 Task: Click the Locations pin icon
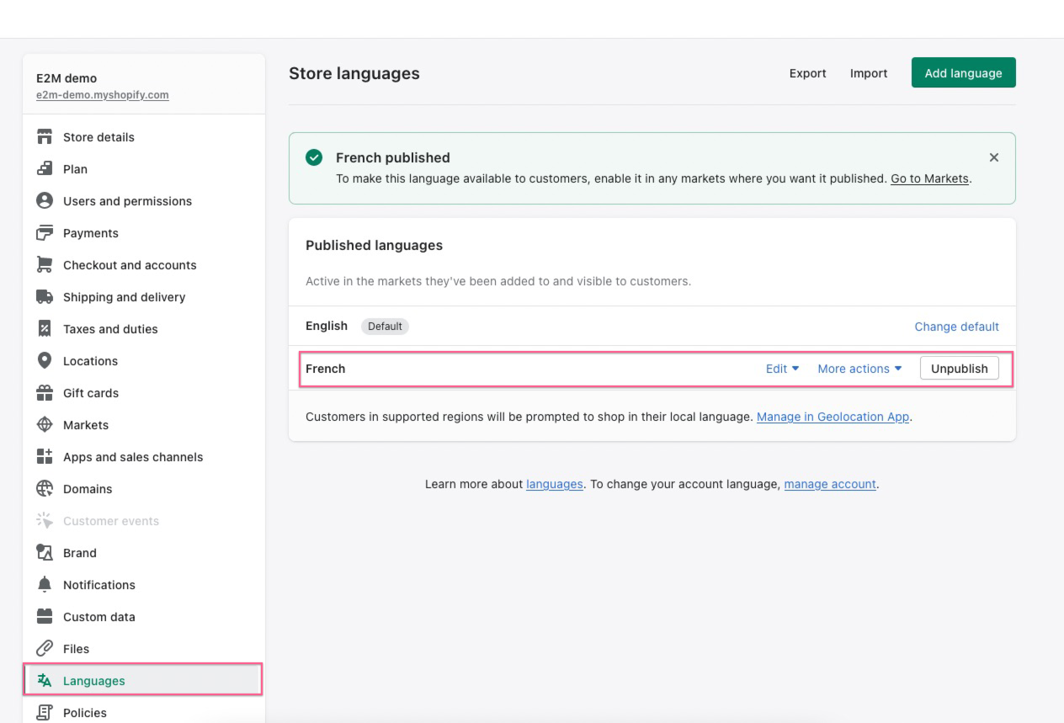[x=45, y=361]
